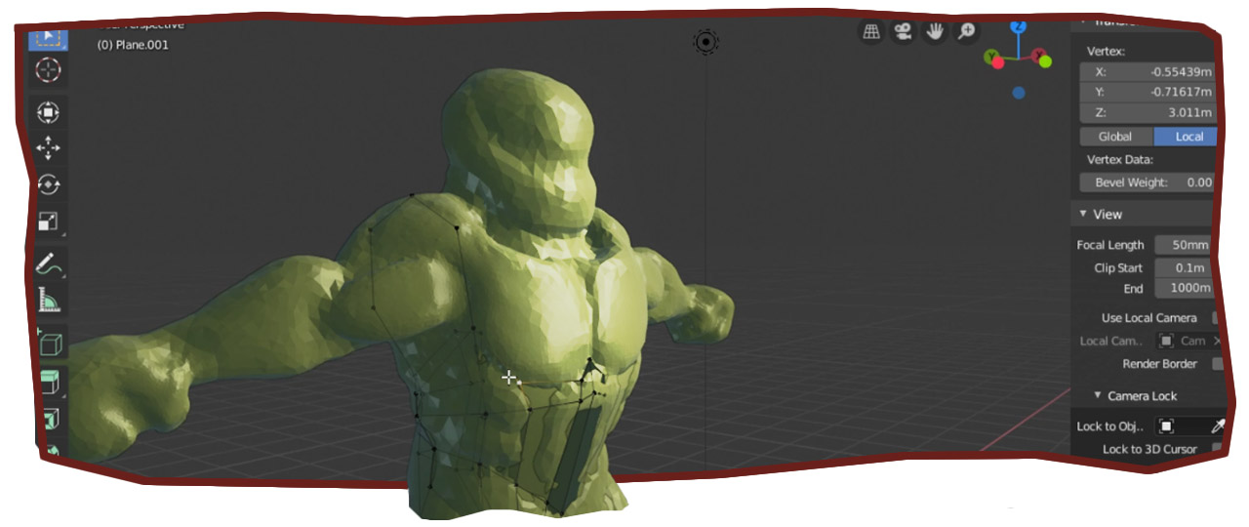Enable Lock to 3D Cursor checkbox
The image size is (1249, 527).
pyautogui.click(x=1217, y=449)
